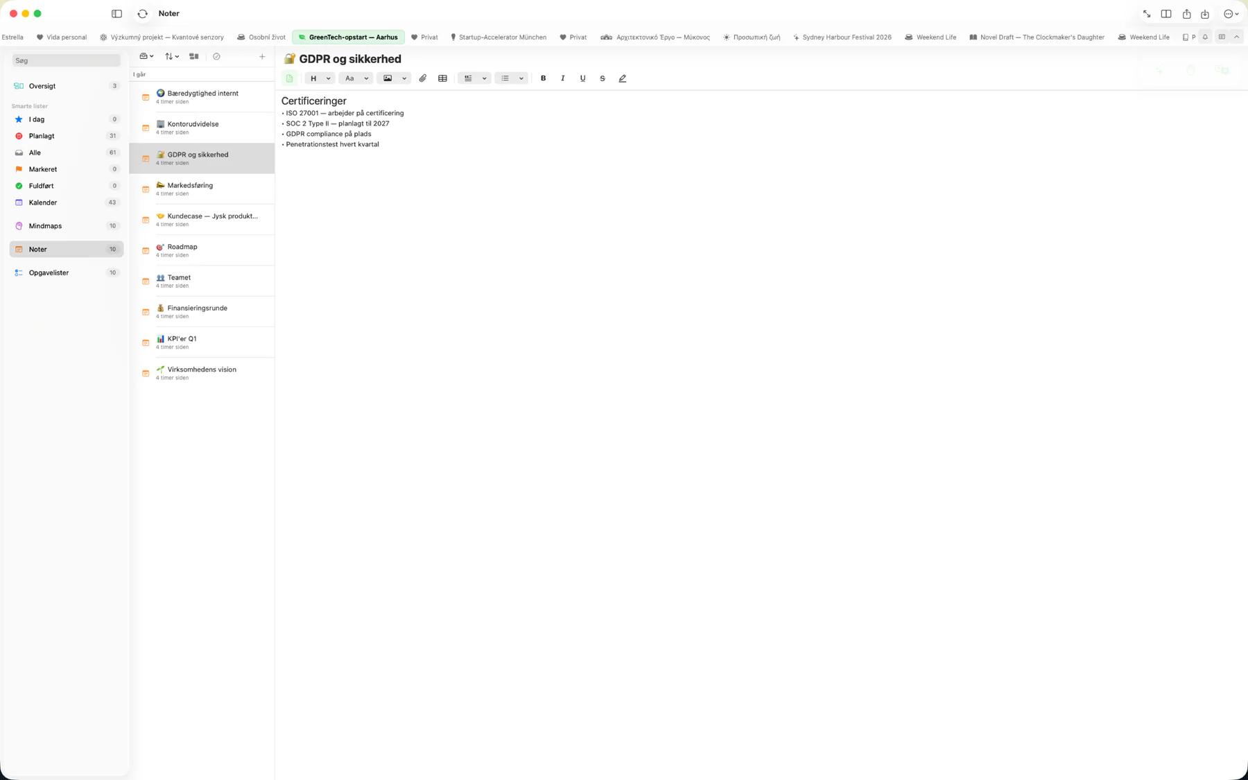Open the bullet list style dropdown
1248x780 pixels.
[x=512, y=78]
